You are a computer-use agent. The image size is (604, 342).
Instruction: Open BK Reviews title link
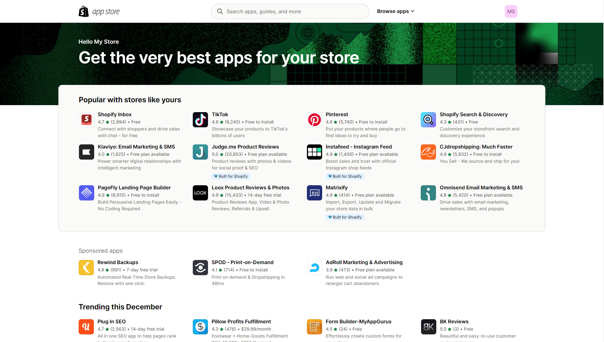tap(454, 321)
